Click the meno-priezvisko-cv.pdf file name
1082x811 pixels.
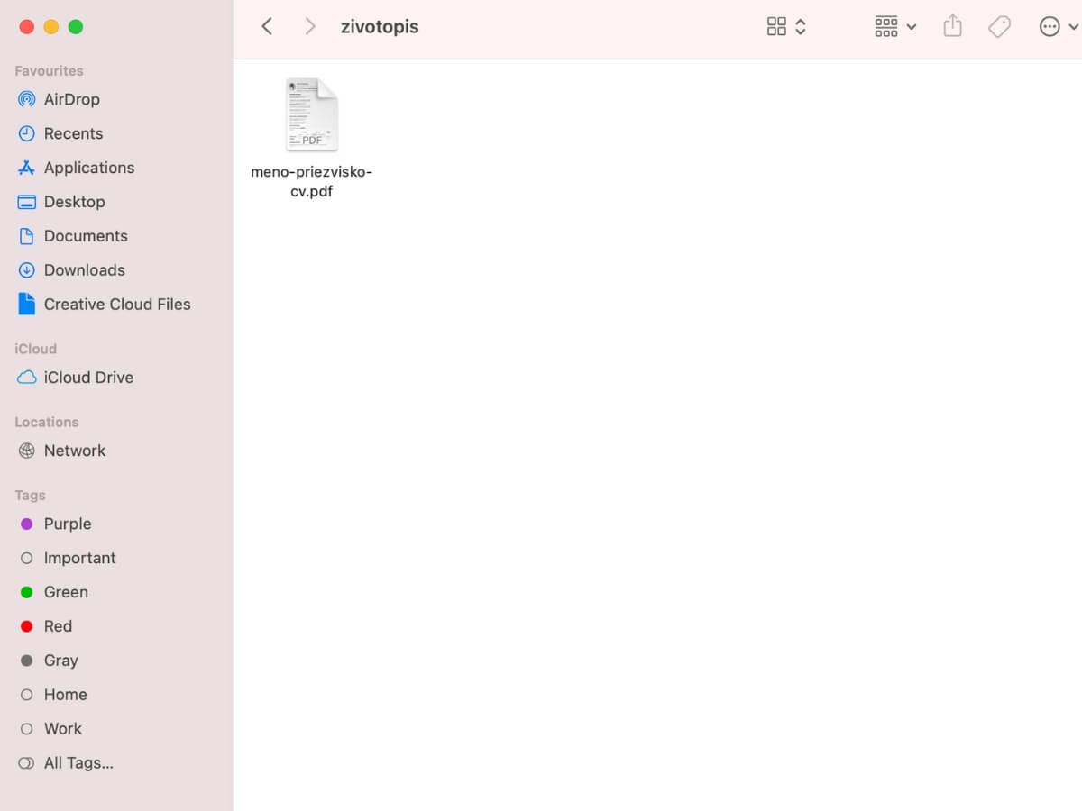311,181
